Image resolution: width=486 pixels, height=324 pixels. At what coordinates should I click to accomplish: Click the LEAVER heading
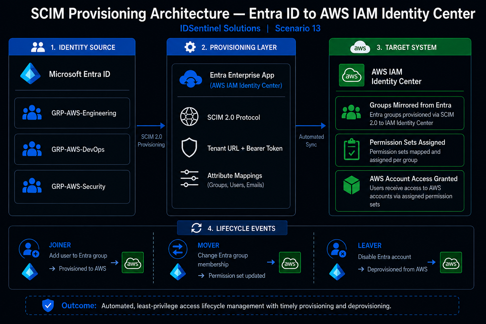click(370, 246)
